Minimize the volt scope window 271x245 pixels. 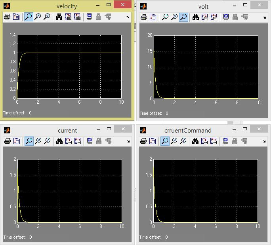pyautogui.click(x=235, y=6)
